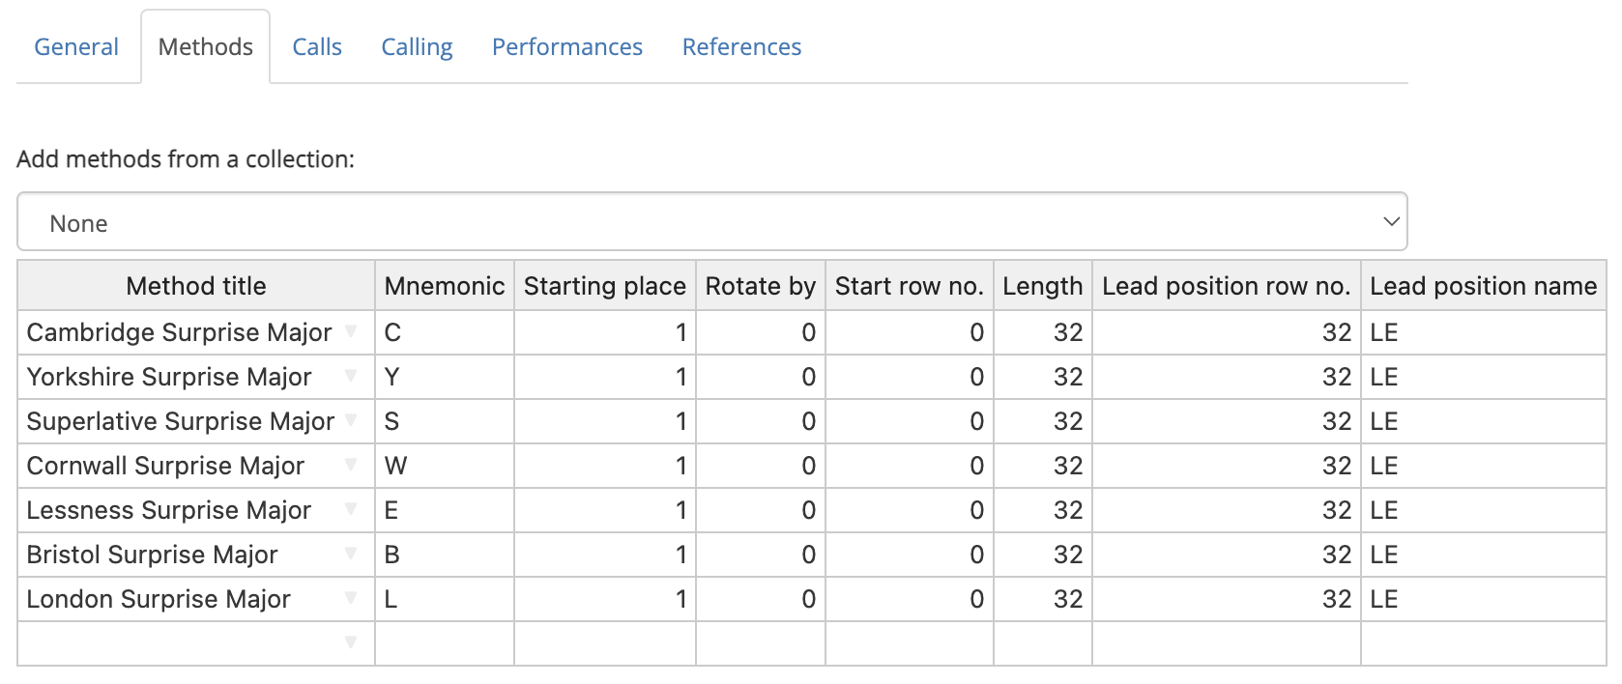Open the Performances tab
The height and width of the screenshot is (684, 1622).
[x=567, y=46]
